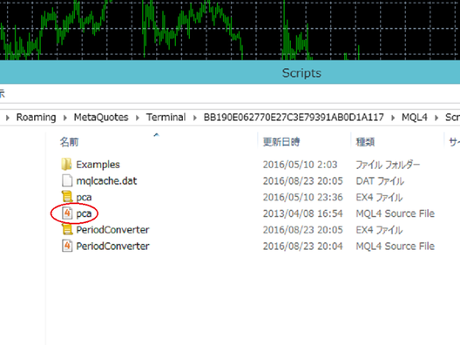This screenshot has width=460, height=345.
Task: Open the Examples folder icon
Action: [x=66, y=165]
